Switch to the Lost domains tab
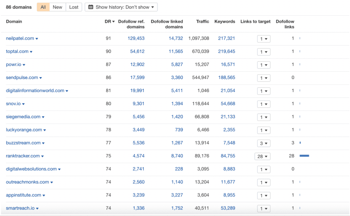350x216 pixels. pos(74,7)
